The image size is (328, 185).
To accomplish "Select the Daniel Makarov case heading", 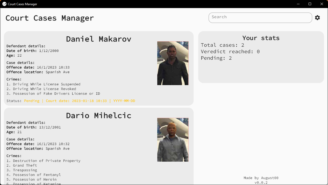I will pos(98,39).
